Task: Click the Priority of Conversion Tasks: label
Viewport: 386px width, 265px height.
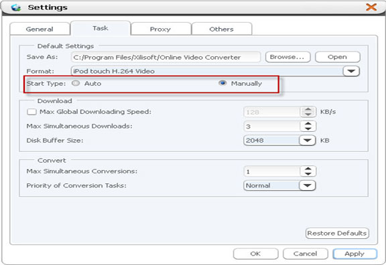Action: coord(76,185)
